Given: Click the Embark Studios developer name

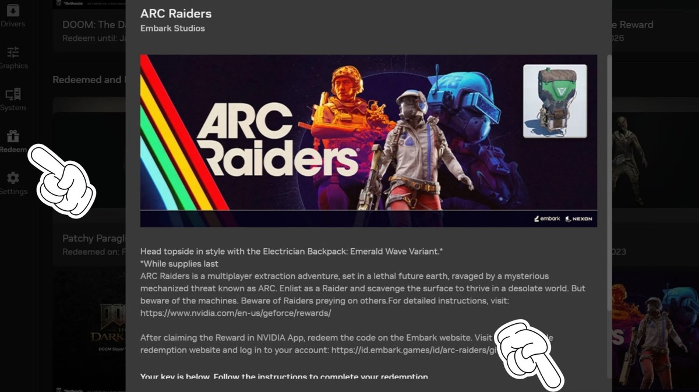Looking at the screenshot, I should point(172,28).
